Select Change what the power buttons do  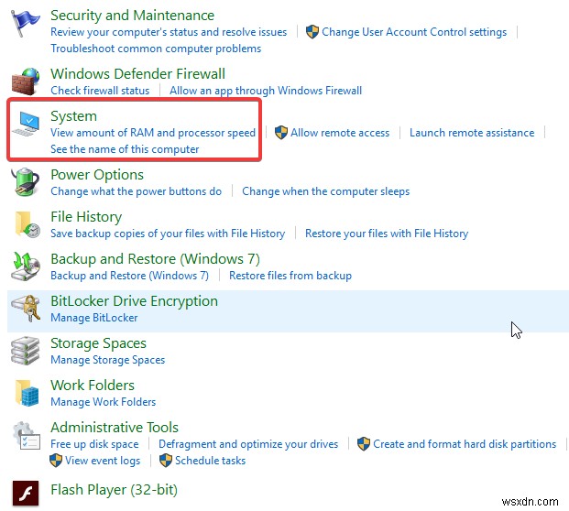tap(136, 191)
